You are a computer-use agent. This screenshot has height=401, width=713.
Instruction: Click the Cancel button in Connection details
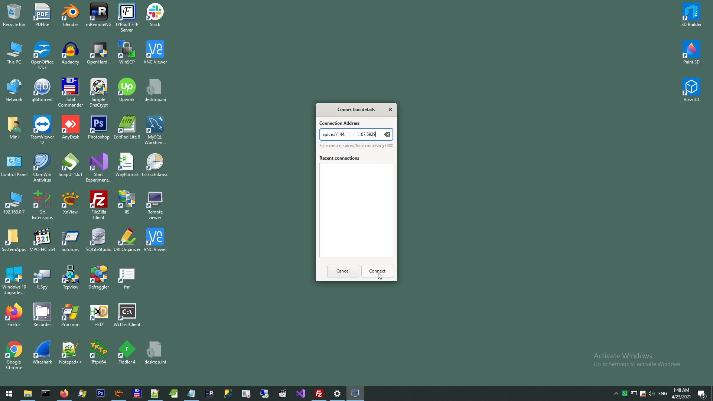(343, 271)
